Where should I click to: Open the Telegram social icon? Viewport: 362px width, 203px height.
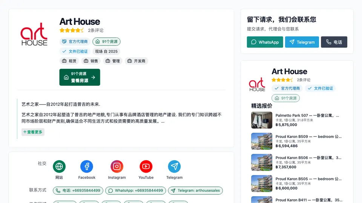click(x=174, y=167)
